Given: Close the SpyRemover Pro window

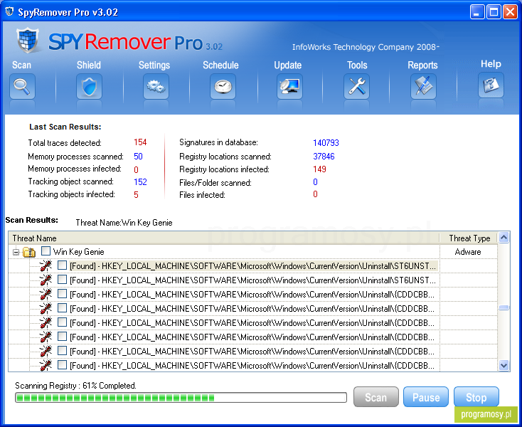Looking at the screenshot, I should point(511,12).
